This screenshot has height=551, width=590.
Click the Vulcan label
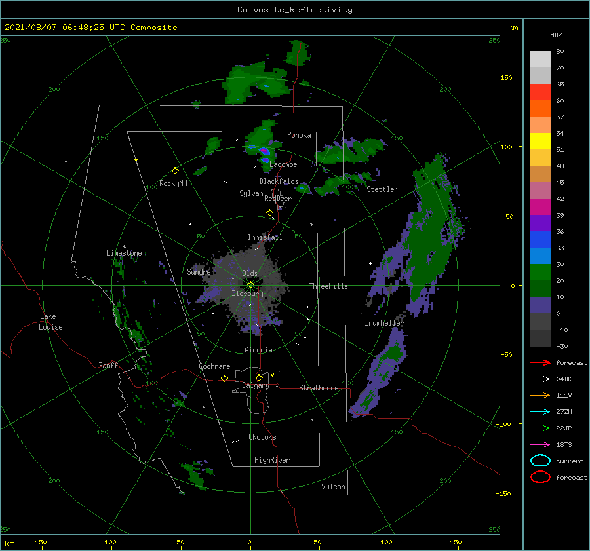pos(334,487)
